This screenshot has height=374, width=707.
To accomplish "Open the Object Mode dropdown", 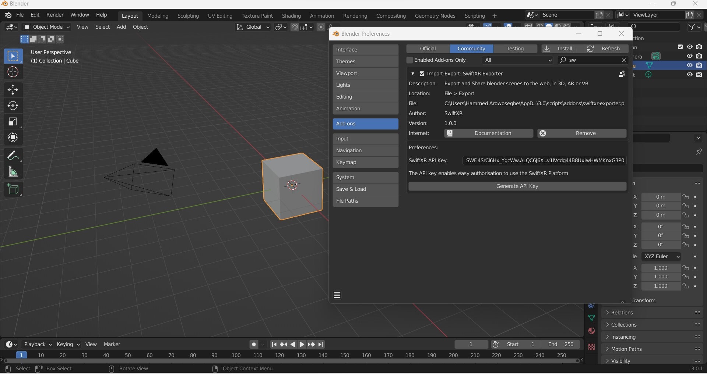I will pos(47,27).
